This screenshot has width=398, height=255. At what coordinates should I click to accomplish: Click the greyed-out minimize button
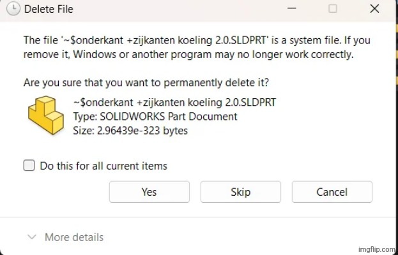tap(290, 10)
